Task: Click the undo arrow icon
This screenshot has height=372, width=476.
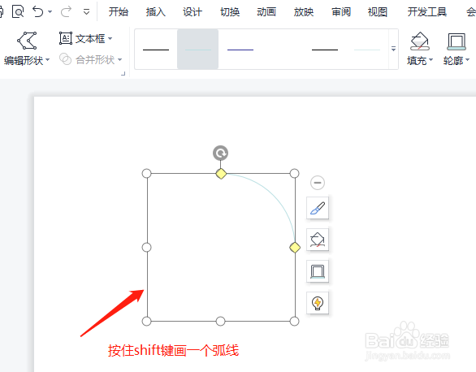Action: click(38, 12)
